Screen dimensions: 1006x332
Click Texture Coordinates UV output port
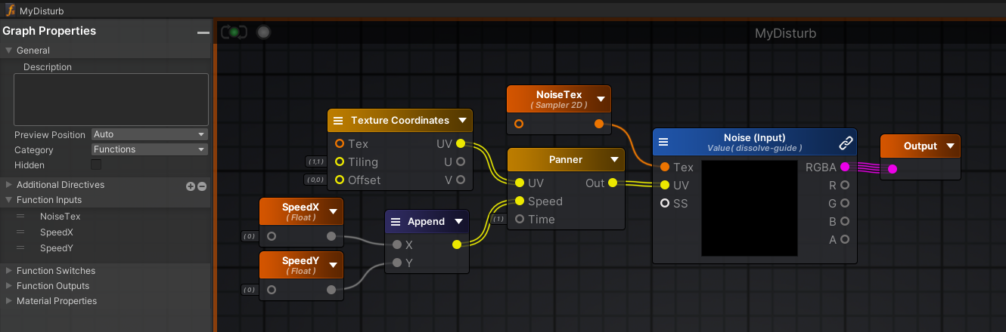pyautogui.click(x=461, y=143)
